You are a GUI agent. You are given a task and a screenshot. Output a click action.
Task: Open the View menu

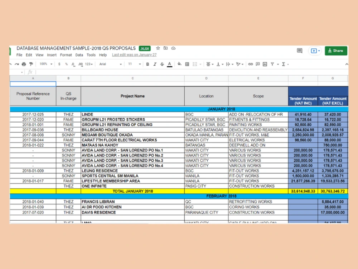click(39, 55)
